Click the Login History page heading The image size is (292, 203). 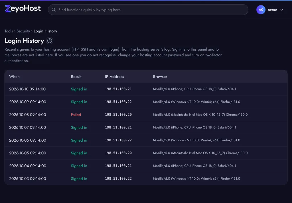pyautogui.click(x=24, y=41)
